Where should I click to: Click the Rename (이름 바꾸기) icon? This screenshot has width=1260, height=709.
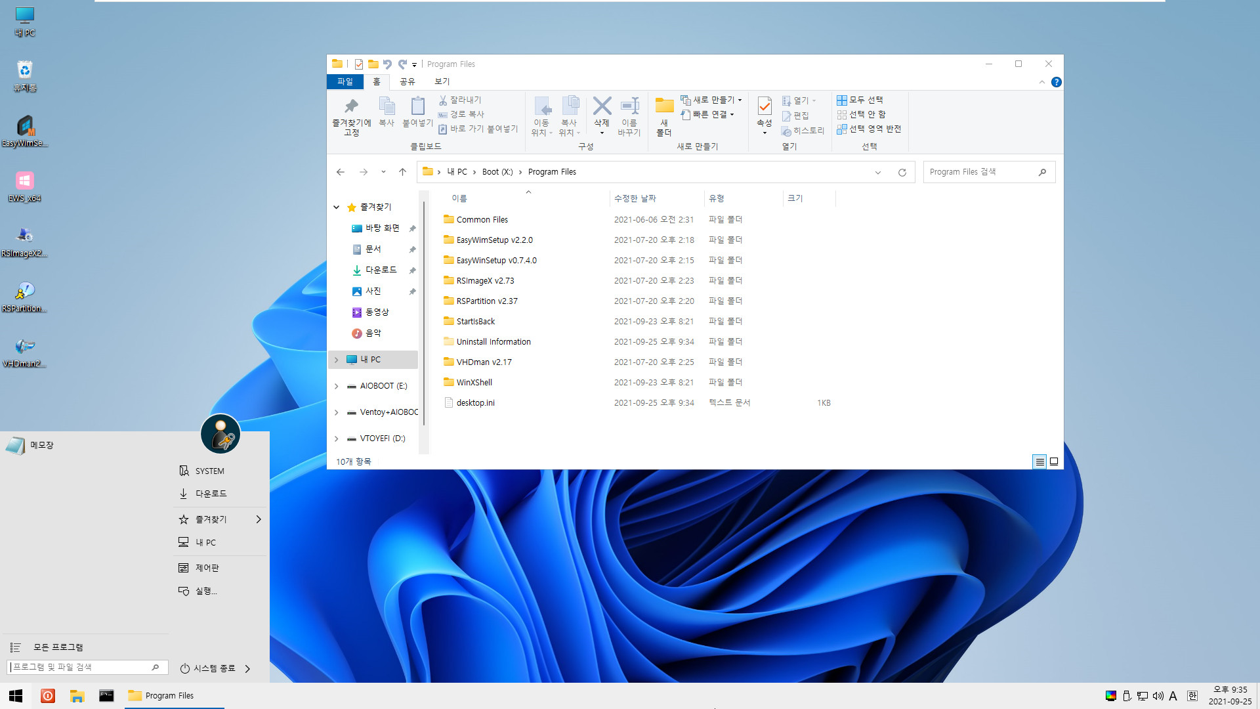[x=629, y=106]
